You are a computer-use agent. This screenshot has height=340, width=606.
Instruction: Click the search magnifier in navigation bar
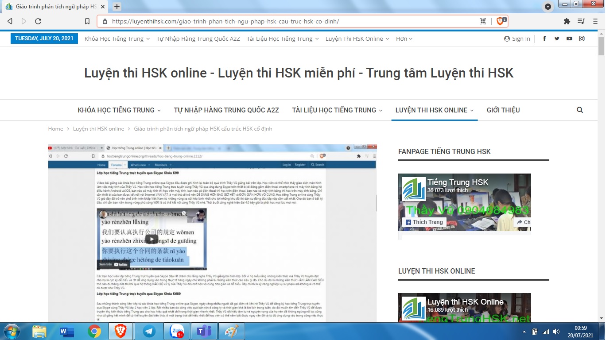click(x=580, y=110)
